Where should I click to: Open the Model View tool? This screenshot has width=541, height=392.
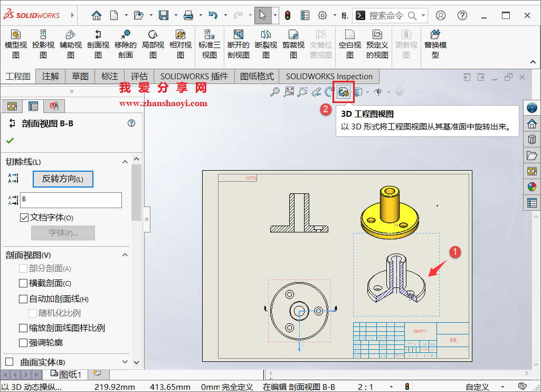16,42
